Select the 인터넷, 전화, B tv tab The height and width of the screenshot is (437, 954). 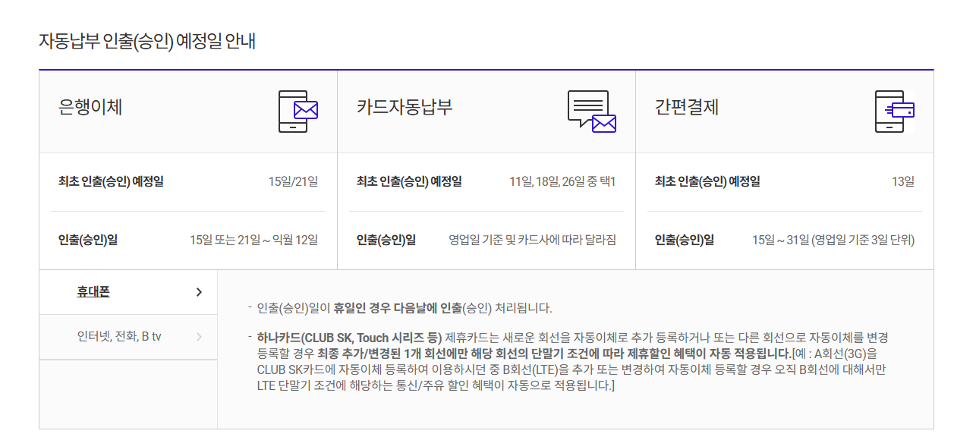pos(128,337)
